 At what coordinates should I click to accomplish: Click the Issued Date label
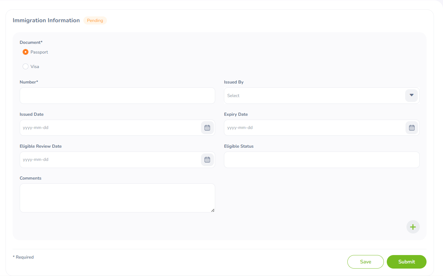[x=32, y=114]
